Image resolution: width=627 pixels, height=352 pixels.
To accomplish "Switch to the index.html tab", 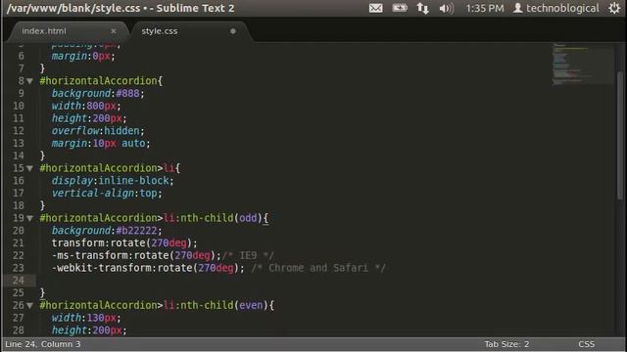I will tap(44, 31).
